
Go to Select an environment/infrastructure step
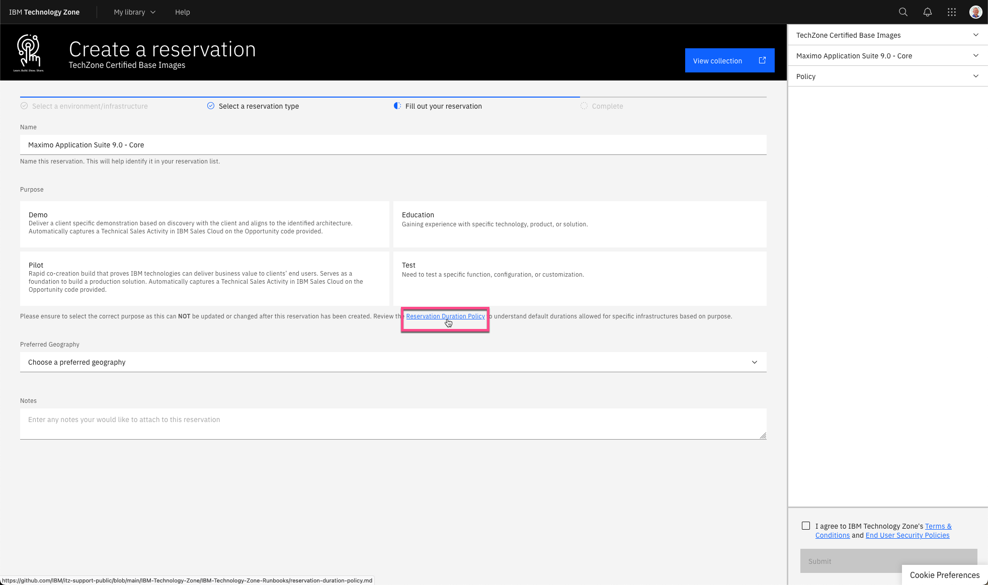click(90, 106)
